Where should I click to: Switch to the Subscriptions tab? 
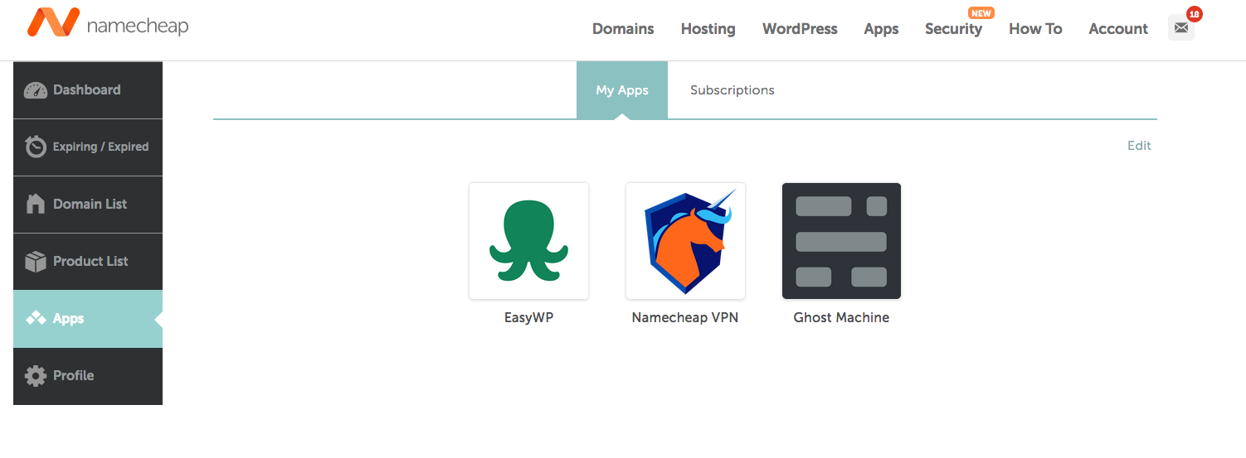tap(733, 90)
